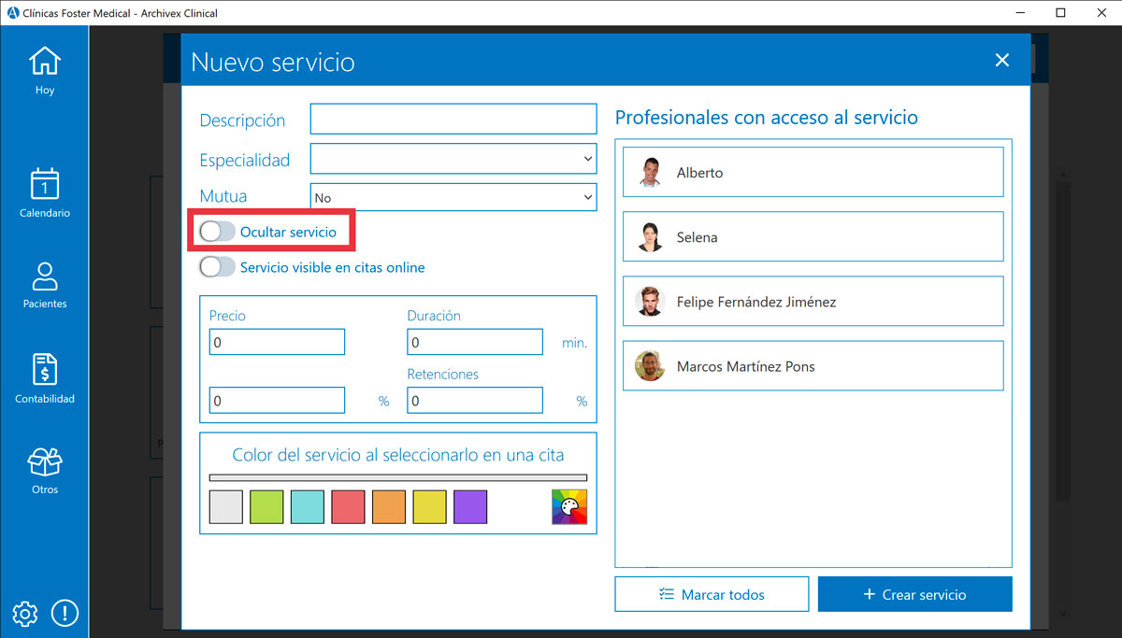This screenshot has height=638, width=1122.
Task: Click inside the Descripción text field
Action: [x=453, y=119]
